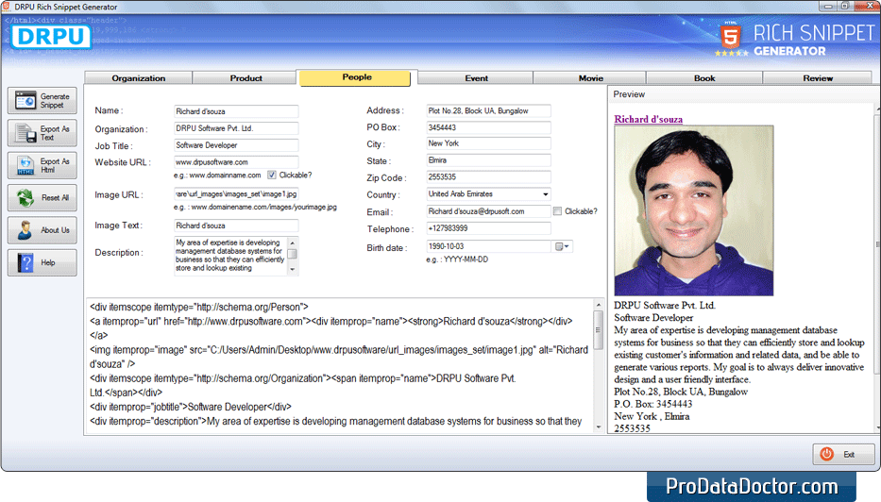881x502 pixels.
Task: Click the preview text 'Software Developer'
Action: [x=653, y=318]
